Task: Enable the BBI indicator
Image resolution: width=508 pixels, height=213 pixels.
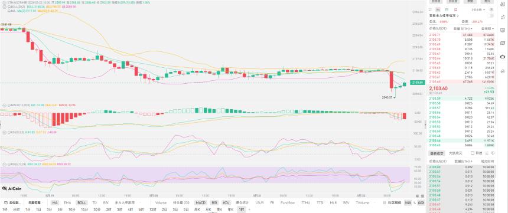Action: pyautogui.click(x=106, y=202)
